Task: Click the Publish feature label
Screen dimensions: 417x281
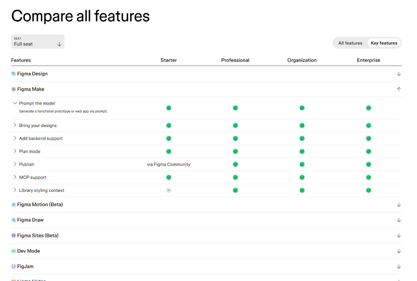Action: 27,164
